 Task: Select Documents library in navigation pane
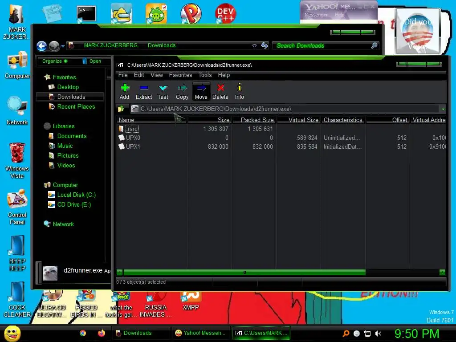coord(72,136)
